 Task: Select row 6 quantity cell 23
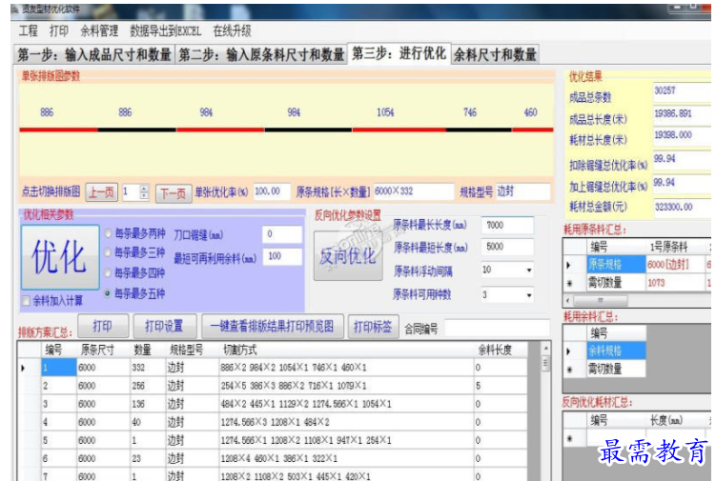(x=147, y=458)
